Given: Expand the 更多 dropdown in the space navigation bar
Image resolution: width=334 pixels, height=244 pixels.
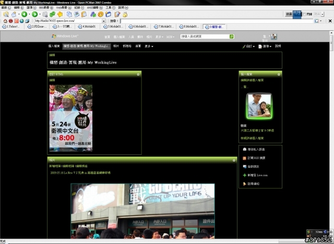Looking at the screenshot, I should (x=149, y=46).
